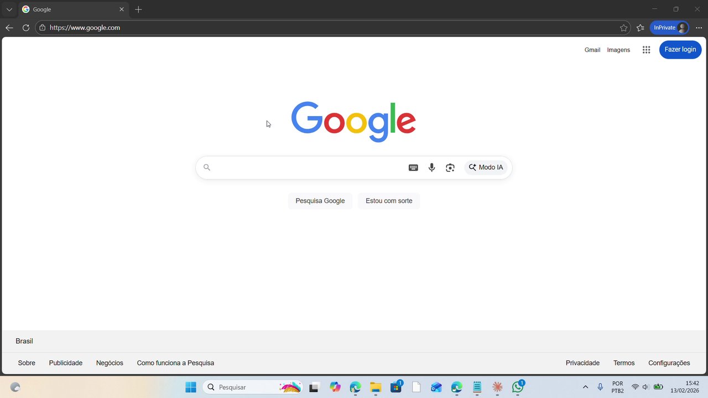Open browser settings and more menu
Screen dimensions: 708x398
[x=699, y=28]
